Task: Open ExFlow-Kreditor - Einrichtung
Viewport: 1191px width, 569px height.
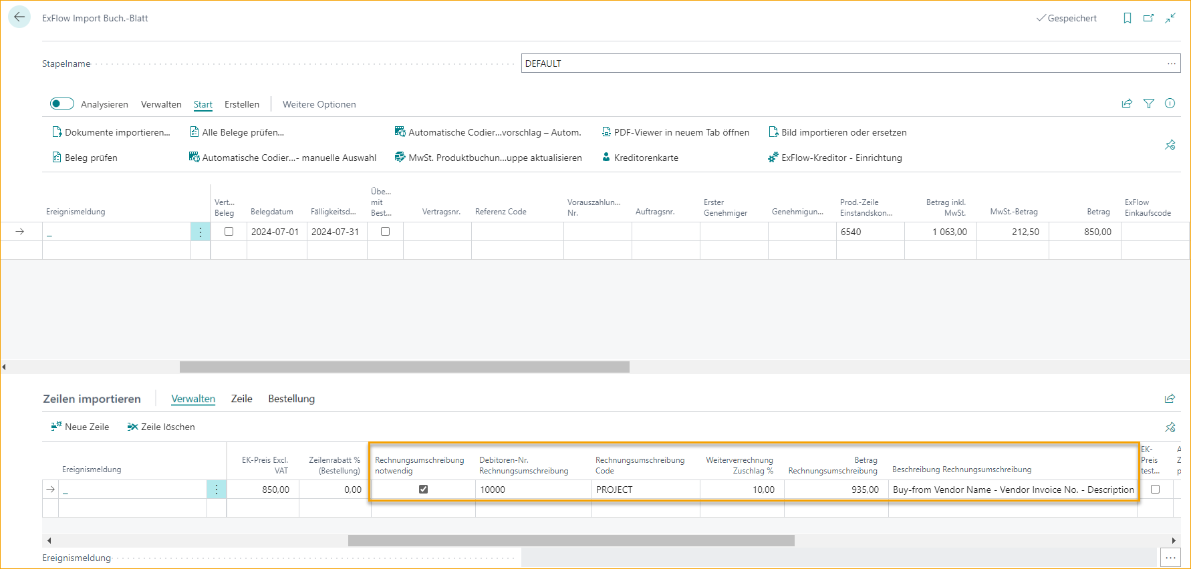Action: click(x=835, y=158)
